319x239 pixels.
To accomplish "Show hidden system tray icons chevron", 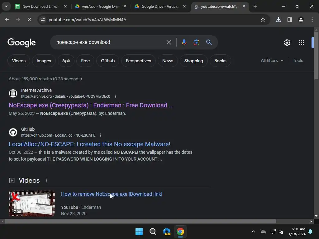I will click(253, 232).
